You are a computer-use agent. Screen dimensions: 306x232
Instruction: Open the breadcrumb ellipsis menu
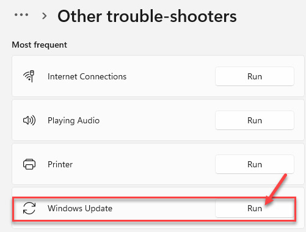[21, 15]
